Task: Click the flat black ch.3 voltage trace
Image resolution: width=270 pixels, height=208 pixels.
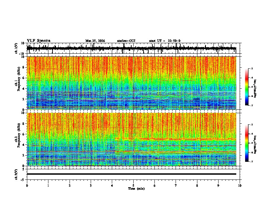Action: point(132,174)
